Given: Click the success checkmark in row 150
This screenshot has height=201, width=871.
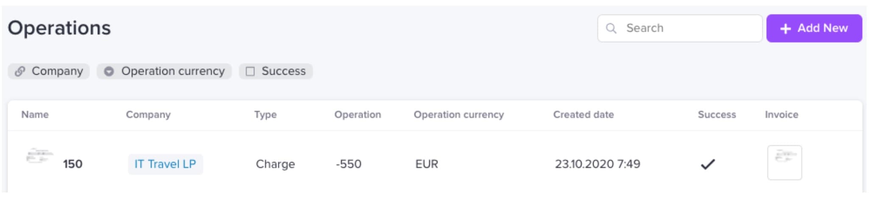Looking at the screenshot, I should [708, 164].
